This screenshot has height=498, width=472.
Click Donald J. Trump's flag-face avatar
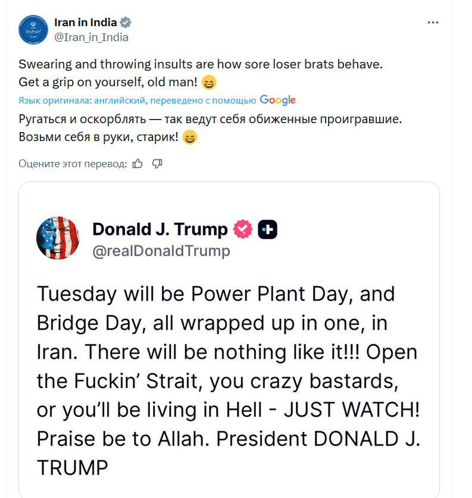point(58,238)
